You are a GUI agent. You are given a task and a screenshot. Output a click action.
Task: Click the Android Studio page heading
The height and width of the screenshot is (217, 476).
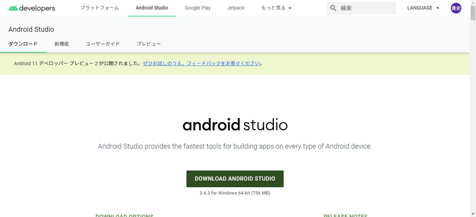[31, 30]
